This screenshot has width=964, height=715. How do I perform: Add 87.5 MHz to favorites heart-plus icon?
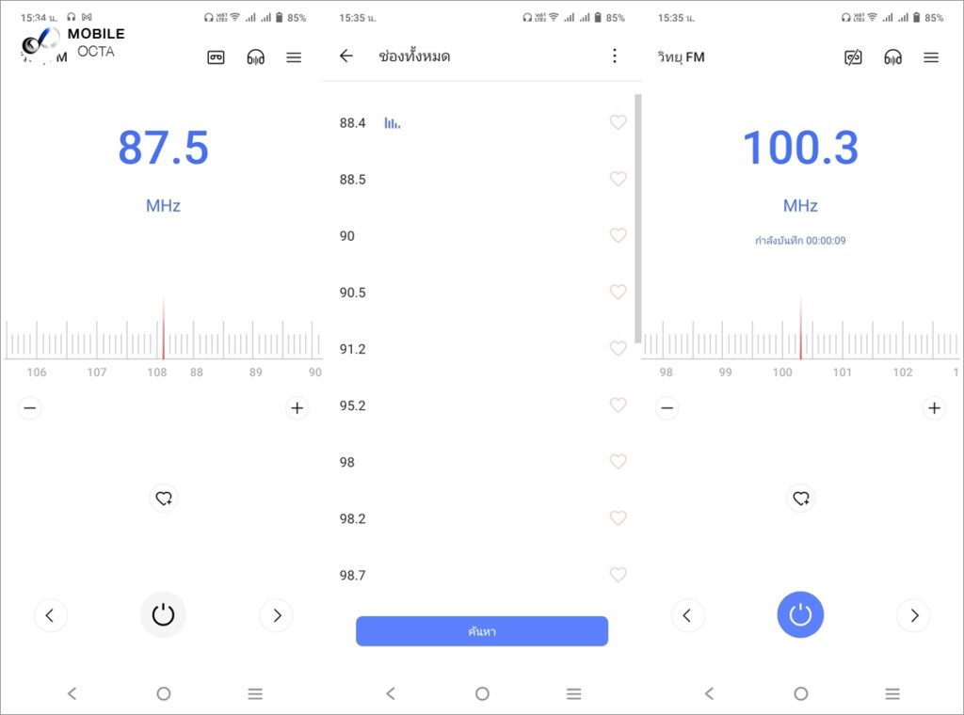[164, 499]
